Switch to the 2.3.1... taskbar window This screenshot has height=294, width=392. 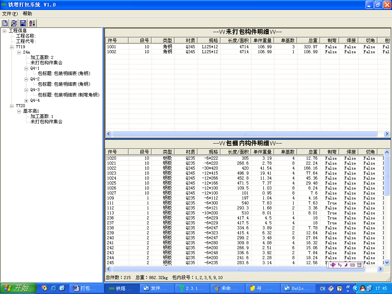(192, 289)
